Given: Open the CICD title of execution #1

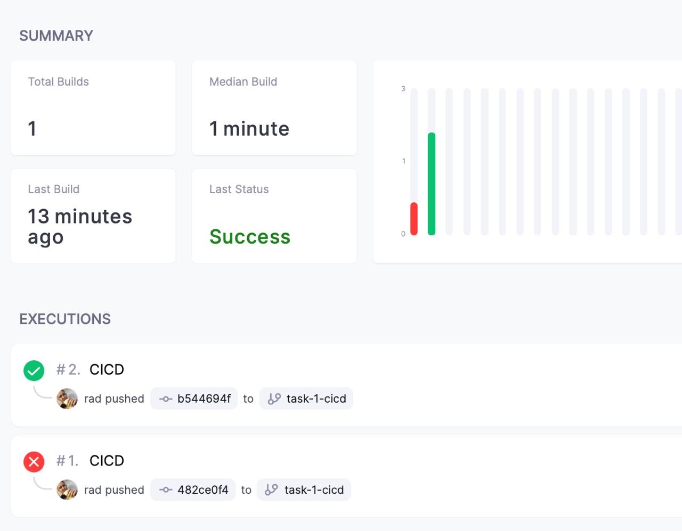Looking at the screenshot, I should coord(107,461).
